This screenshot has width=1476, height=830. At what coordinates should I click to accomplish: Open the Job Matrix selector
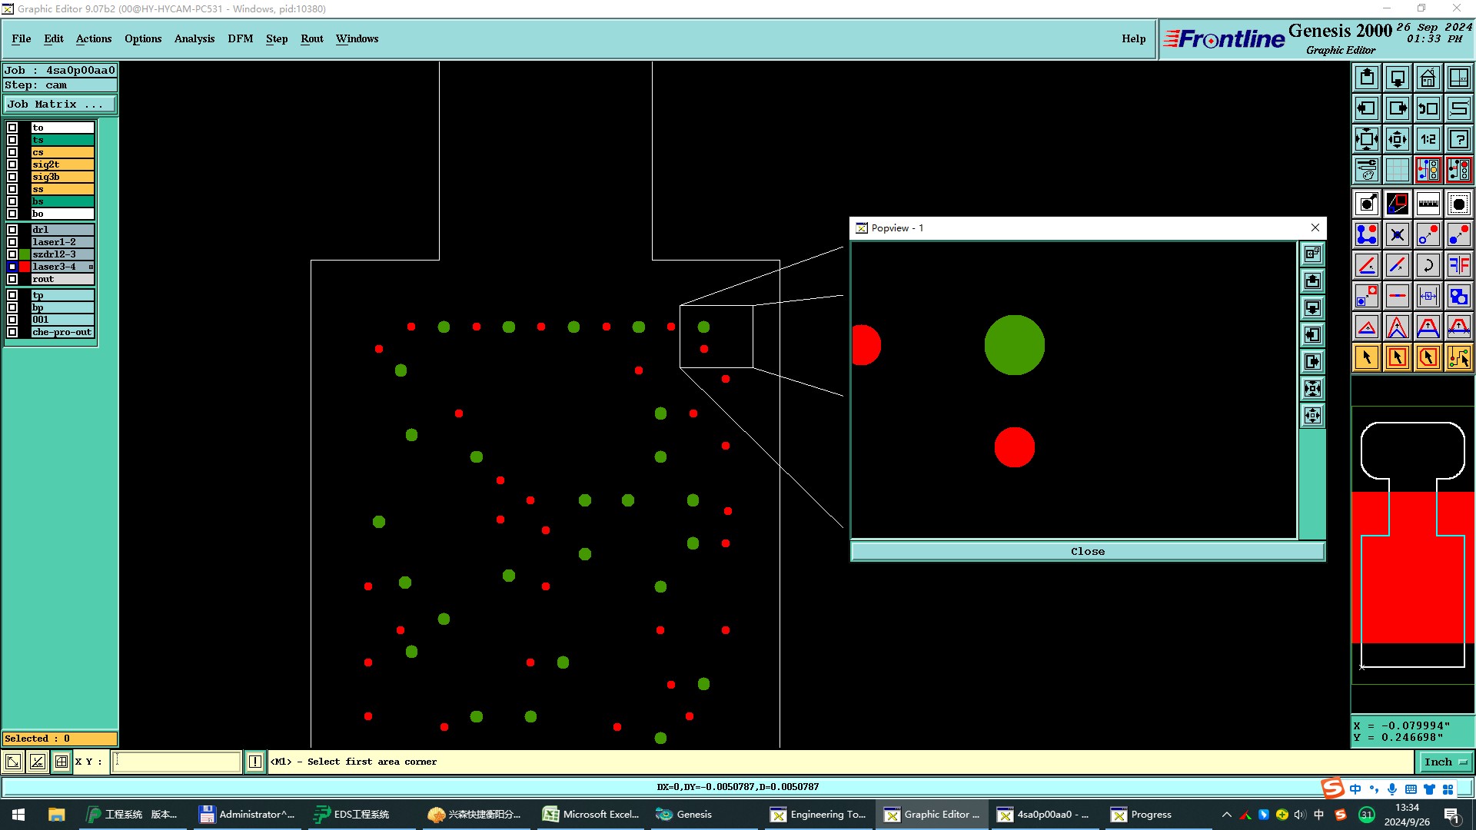point(60,105)
